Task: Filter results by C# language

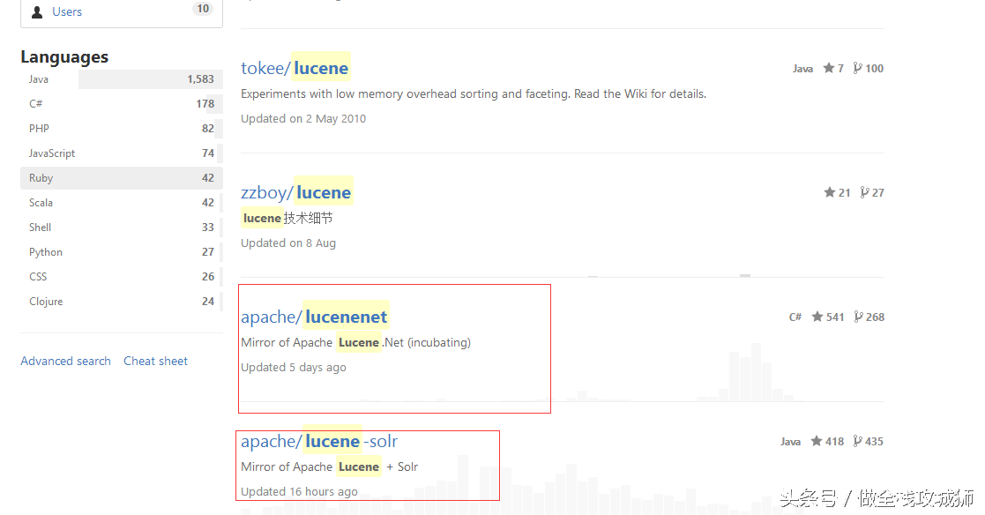Action: pyautogui.click(x=121, y=104)
